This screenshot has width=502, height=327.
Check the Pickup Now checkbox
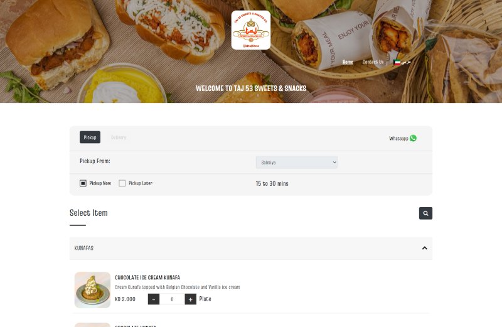click(83, 183)
